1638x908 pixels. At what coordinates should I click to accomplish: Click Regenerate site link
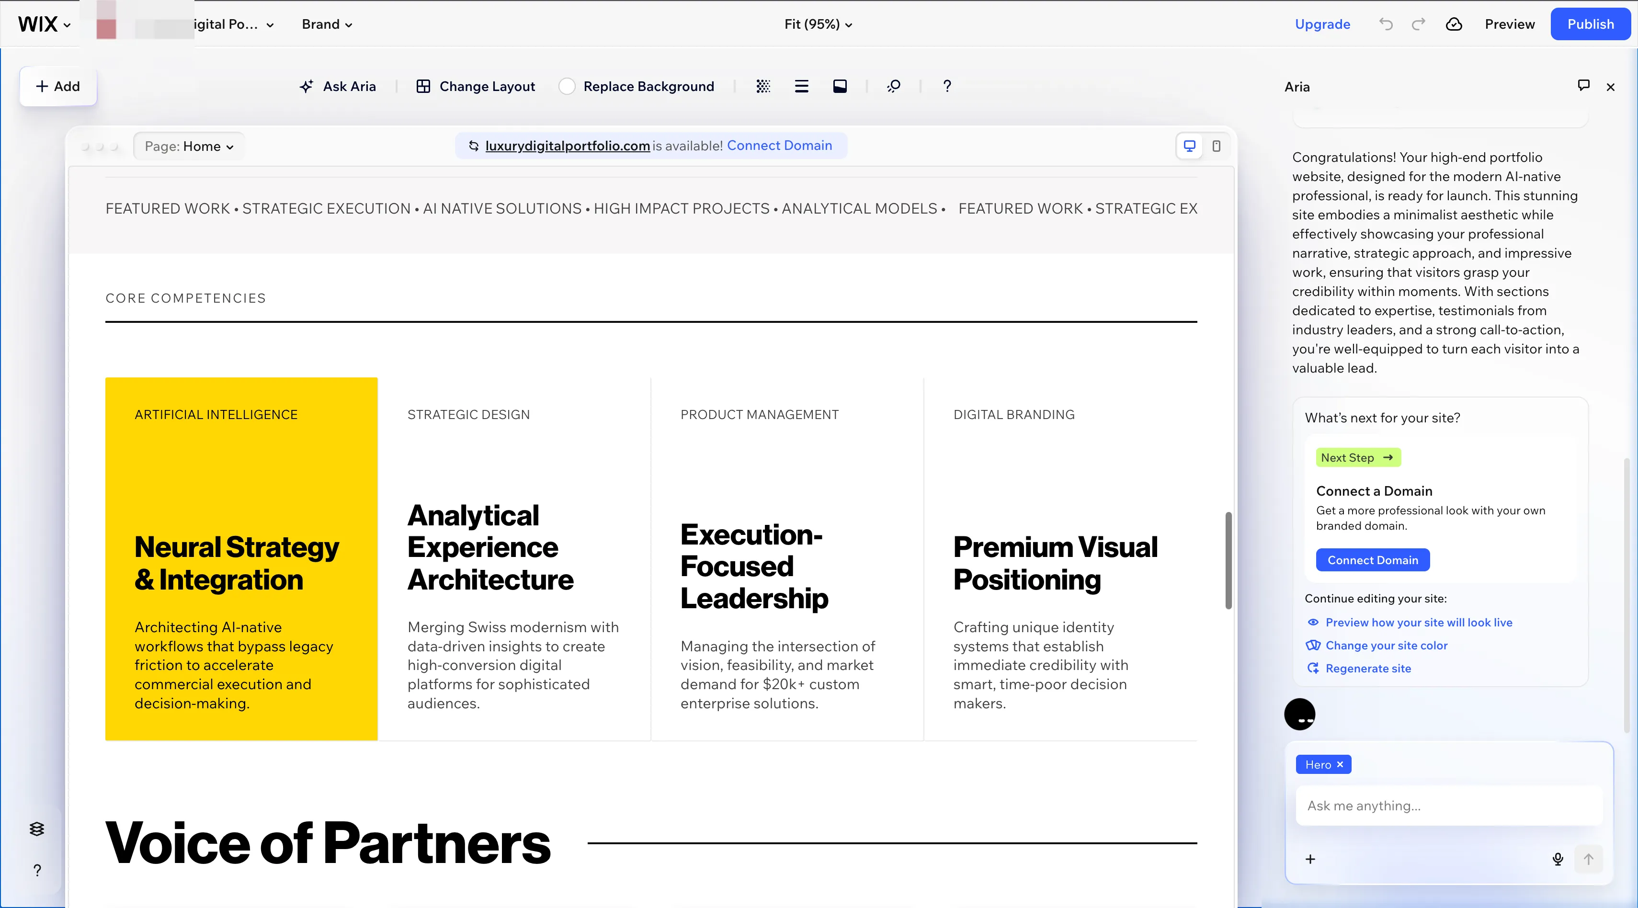click(1368, 668)
